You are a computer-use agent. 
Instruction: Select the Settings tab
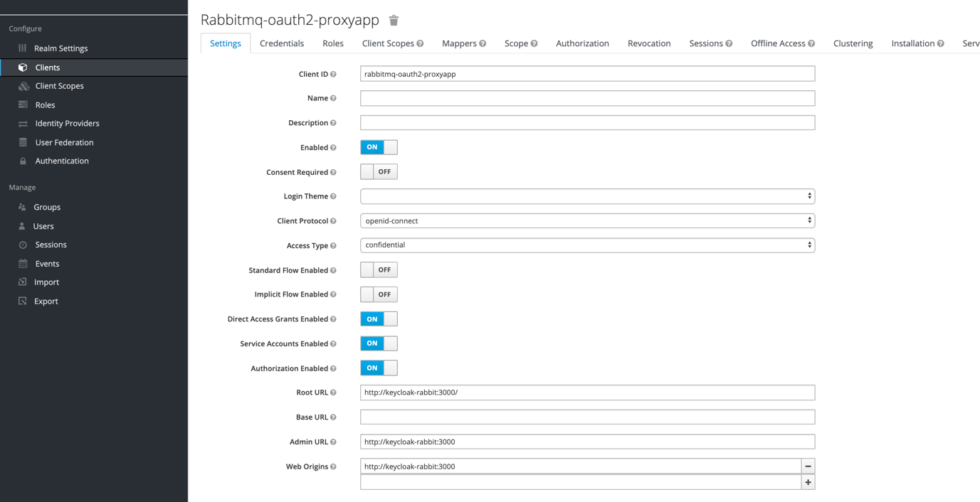click(226, 43)
